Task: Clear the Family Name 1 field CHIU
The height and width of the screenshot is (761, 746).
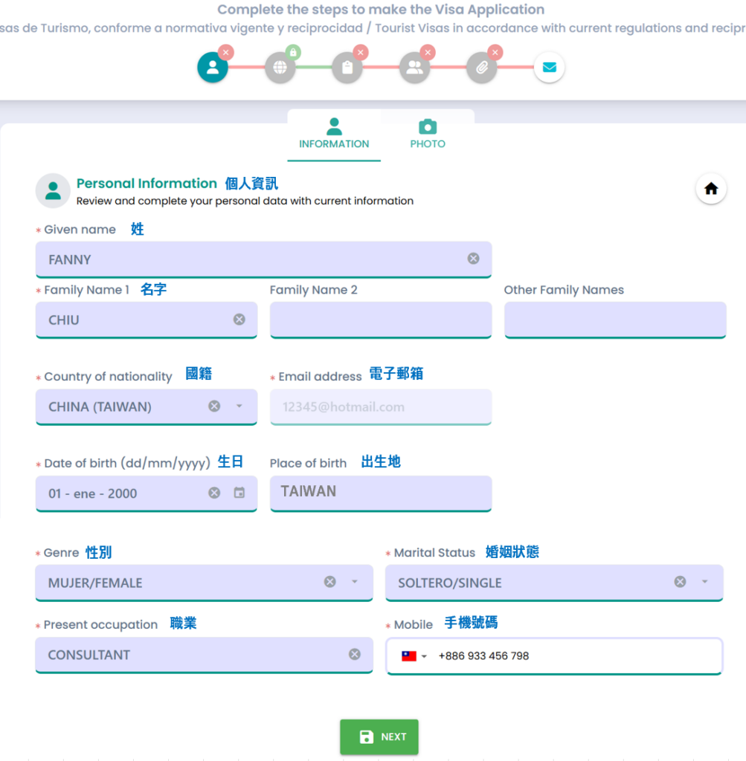Action: click(x=239, y=320)
